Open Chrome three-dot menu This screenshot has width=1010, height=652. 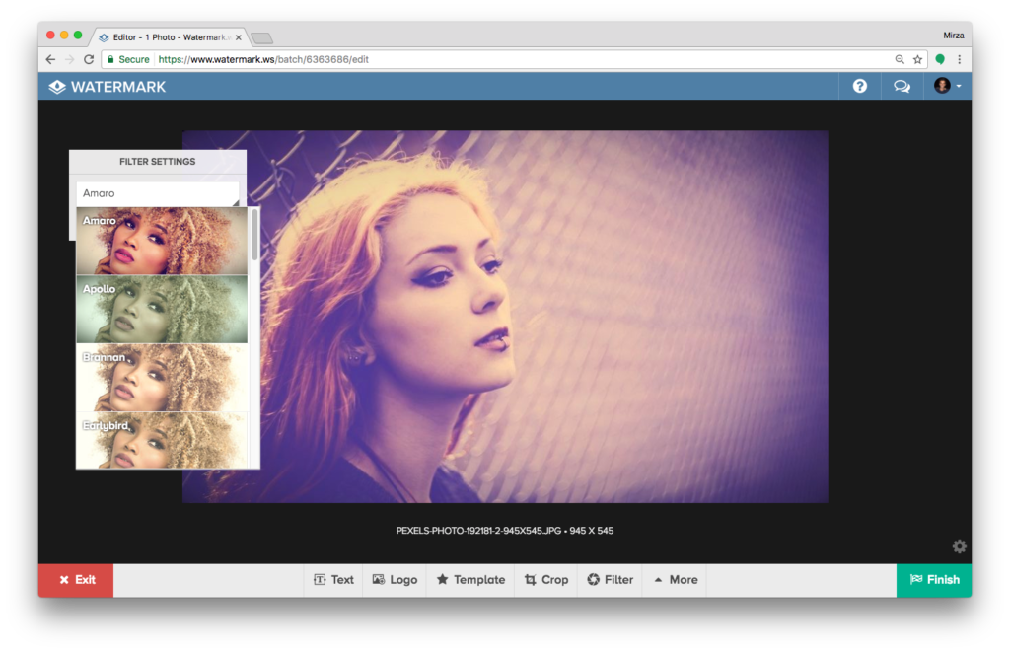point(959,59)
